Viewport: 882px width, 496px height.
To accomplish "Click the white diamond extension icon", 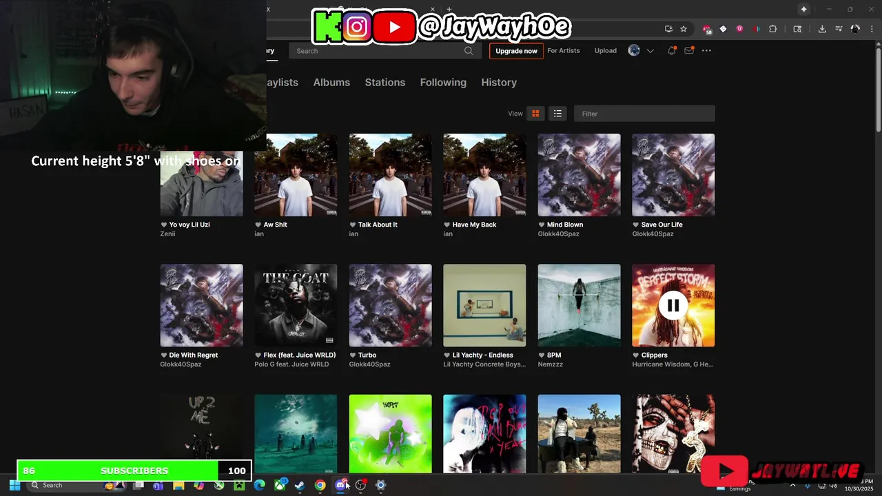I will coord(723,29).
